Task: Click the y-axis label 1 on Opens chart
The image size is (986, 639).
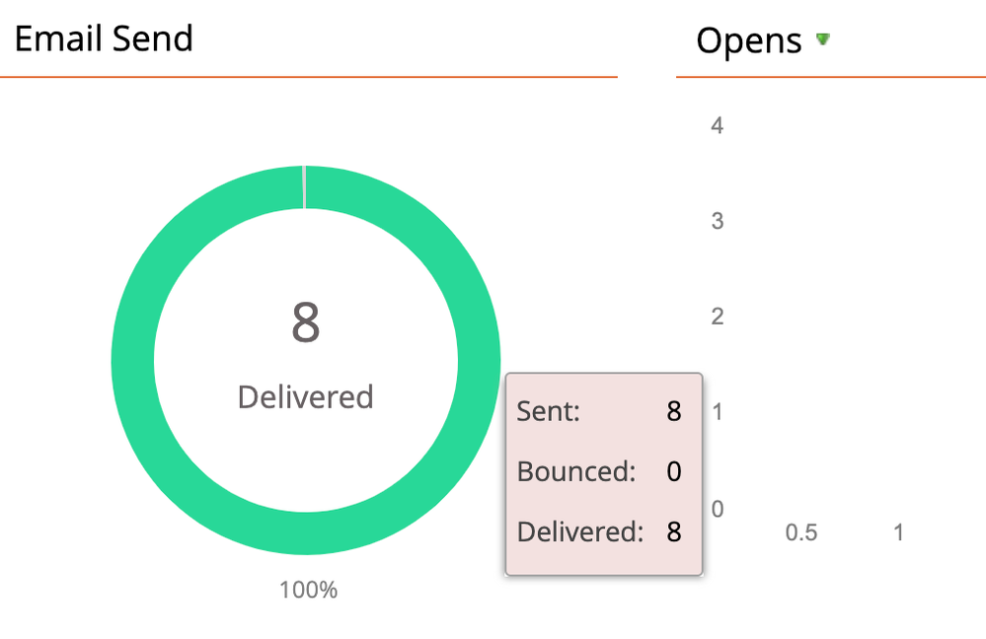Action: point(718,411)
